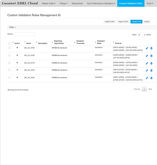Image resolution: width=157 pixels, height=165 pixels.
Task: Sort the table by Description column
Action: click(43, 43)
